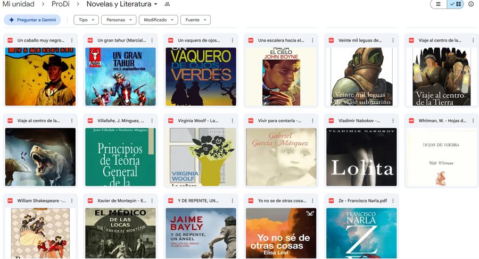This screenshot has height=259, width=479.
Task: Open Hojas de Hierba cover thumbnail
Action: click(x=442, y=157)
